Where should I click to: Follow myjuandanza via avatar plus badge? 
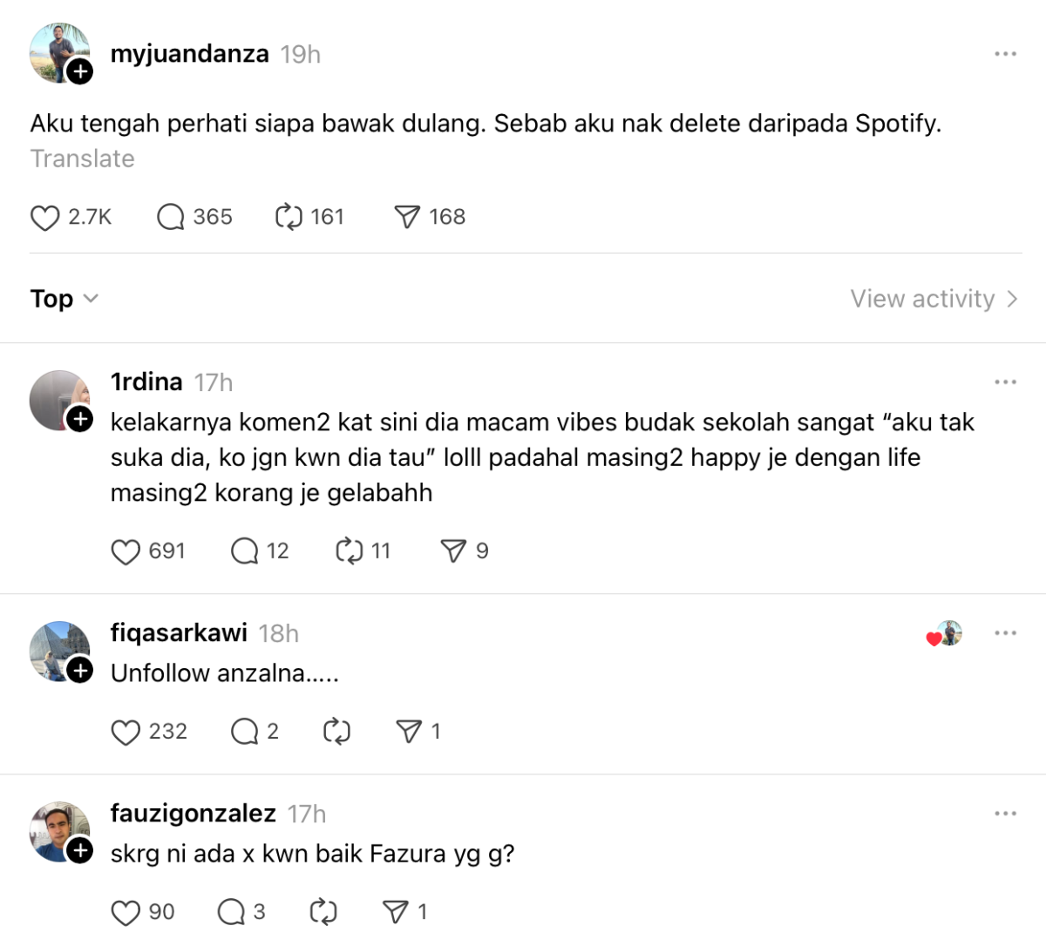click(x=80, y=71)
